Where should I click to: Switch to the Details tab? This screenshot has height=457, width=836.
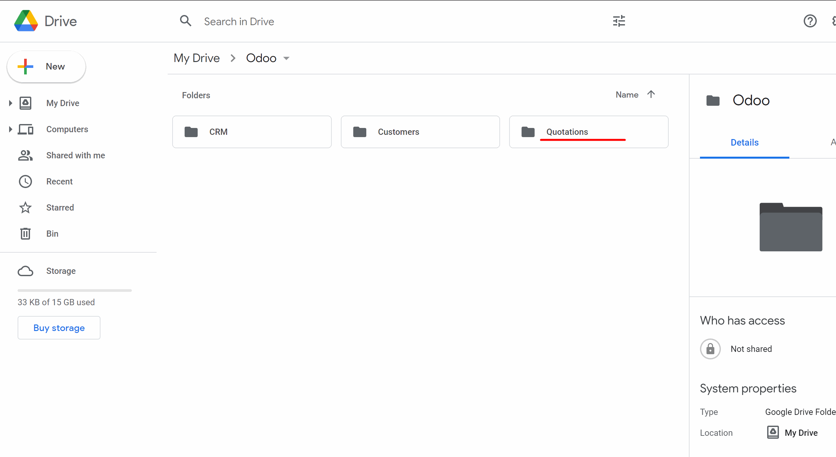pos(745,143)
